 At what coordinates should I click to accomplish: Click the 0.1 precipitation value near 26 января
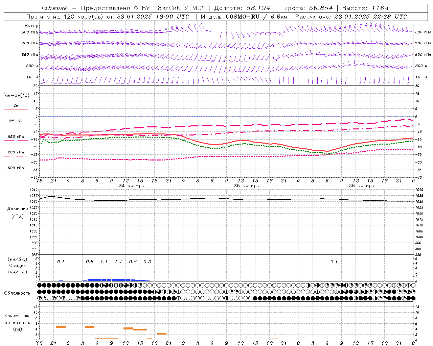pos(334,262)
